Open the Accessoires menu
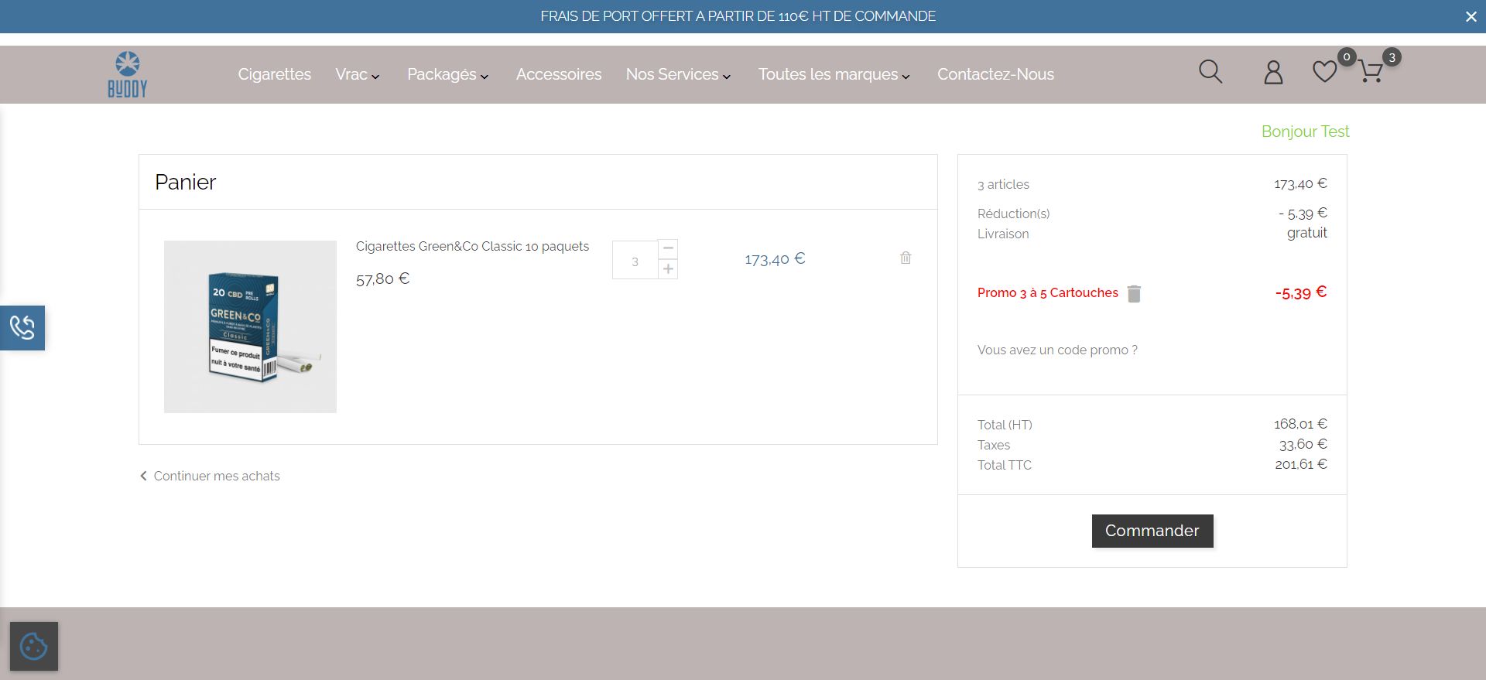 tap(559, 74)
